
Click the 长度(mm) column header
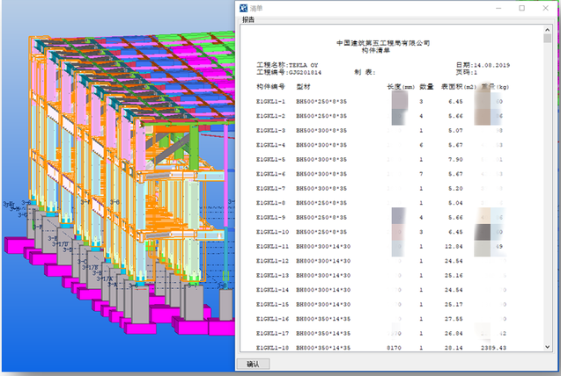pyautogui.click(x=401, y=87)
